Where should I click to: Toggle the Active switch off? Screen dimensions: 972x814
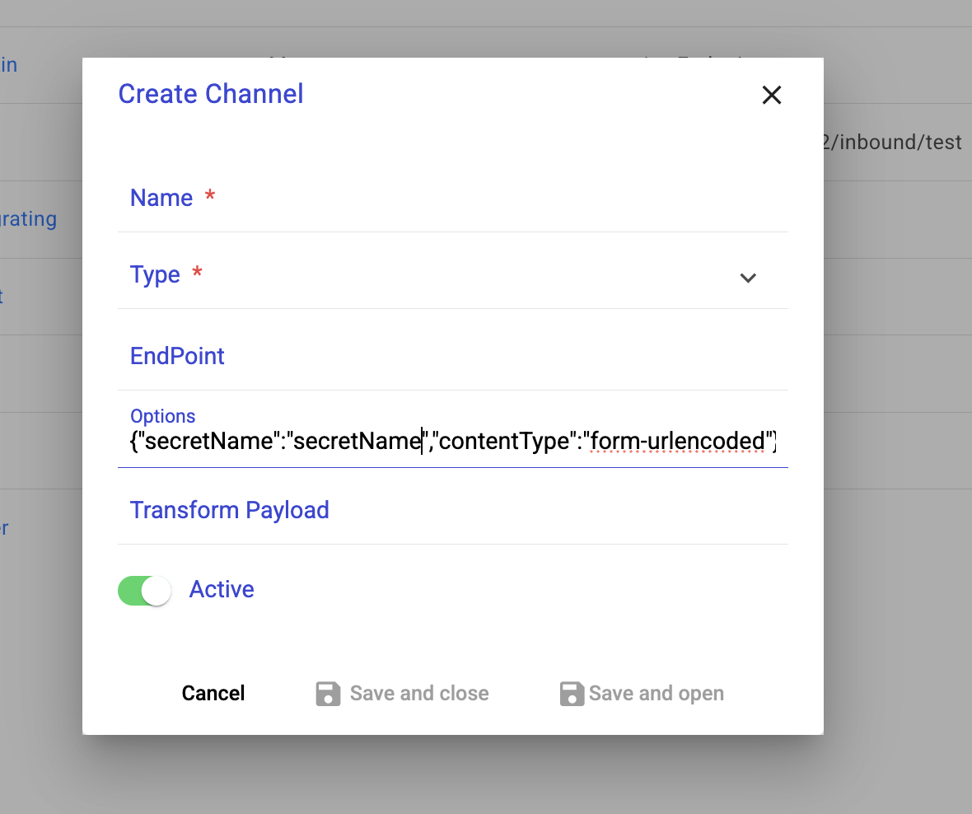pyautogui.click(x=145, y=591)
